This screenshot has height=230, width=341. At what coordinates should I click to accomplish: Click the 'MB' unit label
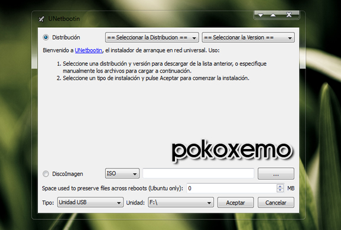291,188
